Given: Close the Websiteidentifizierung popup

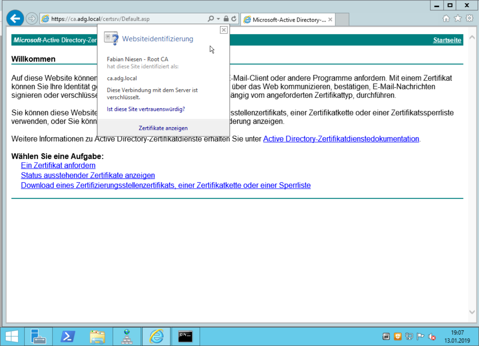Looking at the screenshot, I should click(224, 30).
